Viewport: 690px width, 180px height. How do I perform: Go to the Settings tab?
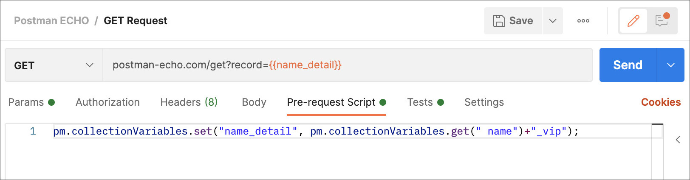[484, 102]
